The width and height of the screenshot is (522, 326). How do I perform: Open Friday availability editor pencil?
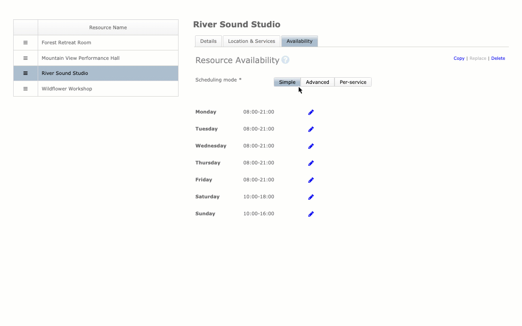click(311, 180)
